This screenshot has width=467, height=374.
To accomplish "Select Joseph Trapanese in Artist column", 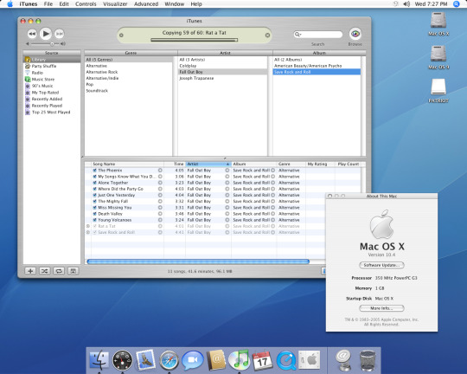I will coord(222,78).
